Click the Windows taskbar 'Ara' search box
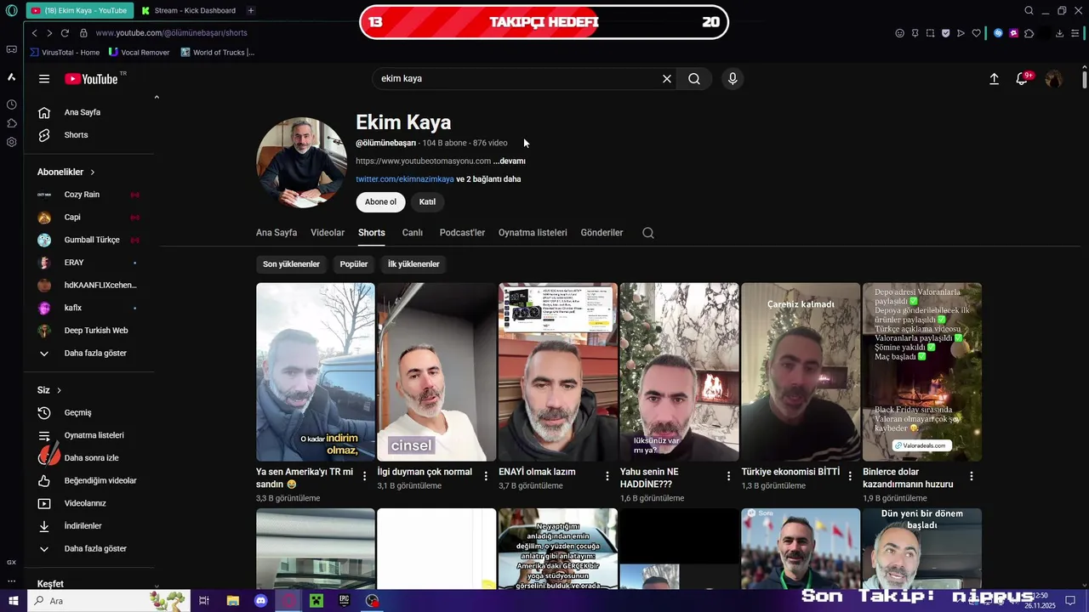This screenshot has height=612, width=1089. click(x=111, y=601)
